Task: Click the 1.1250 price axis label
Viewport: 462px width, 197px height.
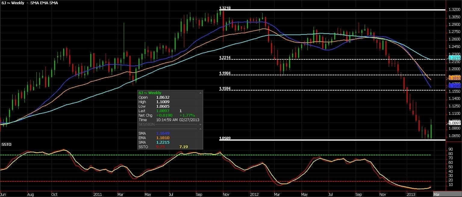Action: pyautogui.click(x=454, y=106)
